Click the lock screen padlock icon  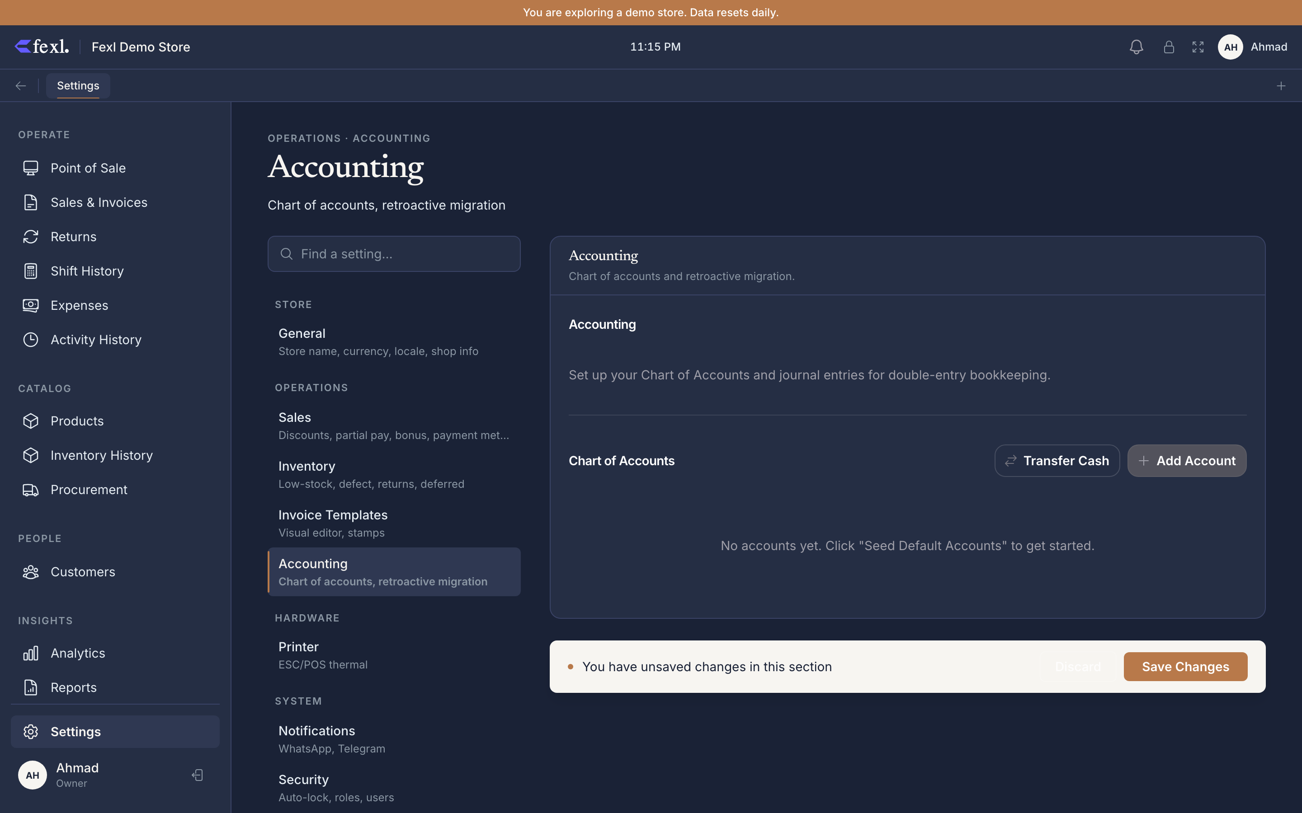pos(1169,47)
